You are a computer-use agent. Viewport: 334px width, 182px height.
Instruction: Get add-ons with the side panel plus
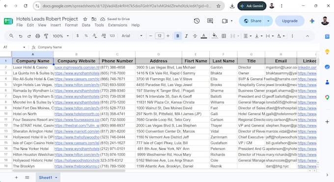327,122
